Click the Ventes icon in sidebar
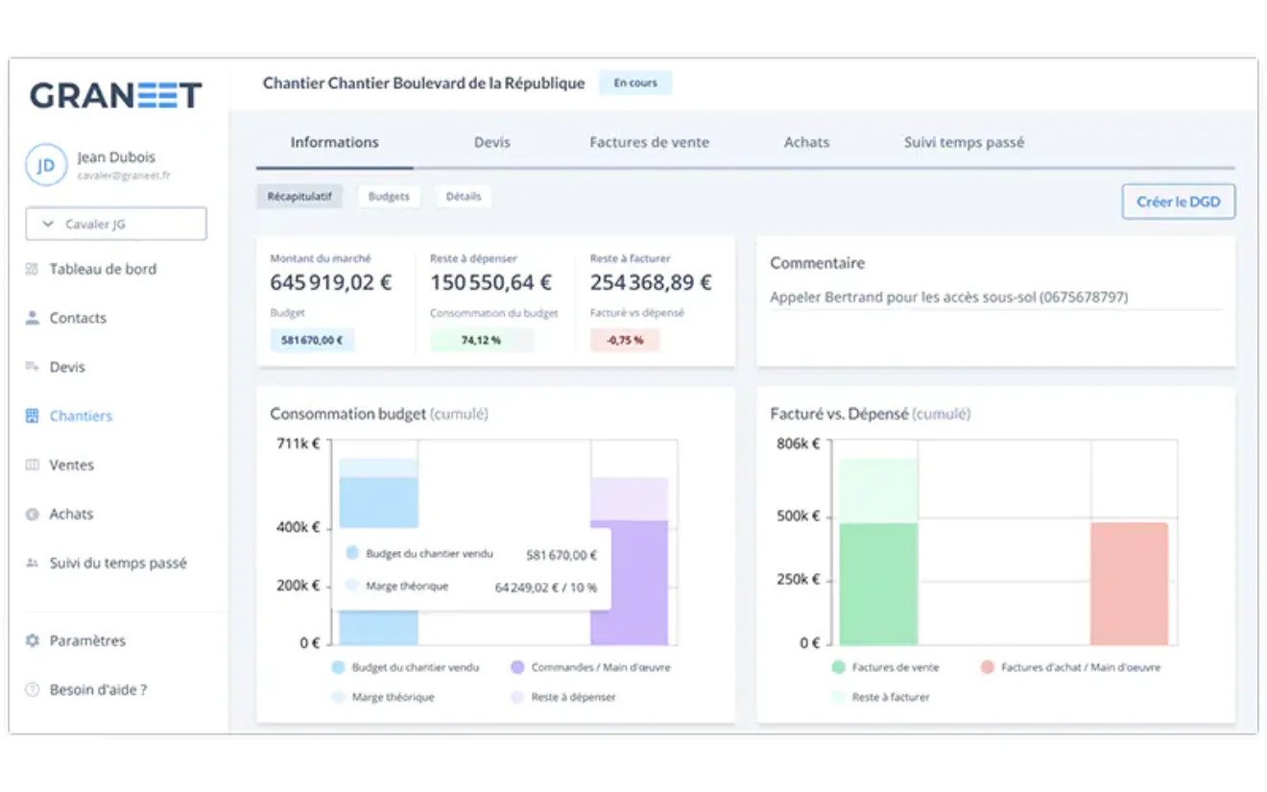The width and height of the screenshot is (1267, 792). 32,465
